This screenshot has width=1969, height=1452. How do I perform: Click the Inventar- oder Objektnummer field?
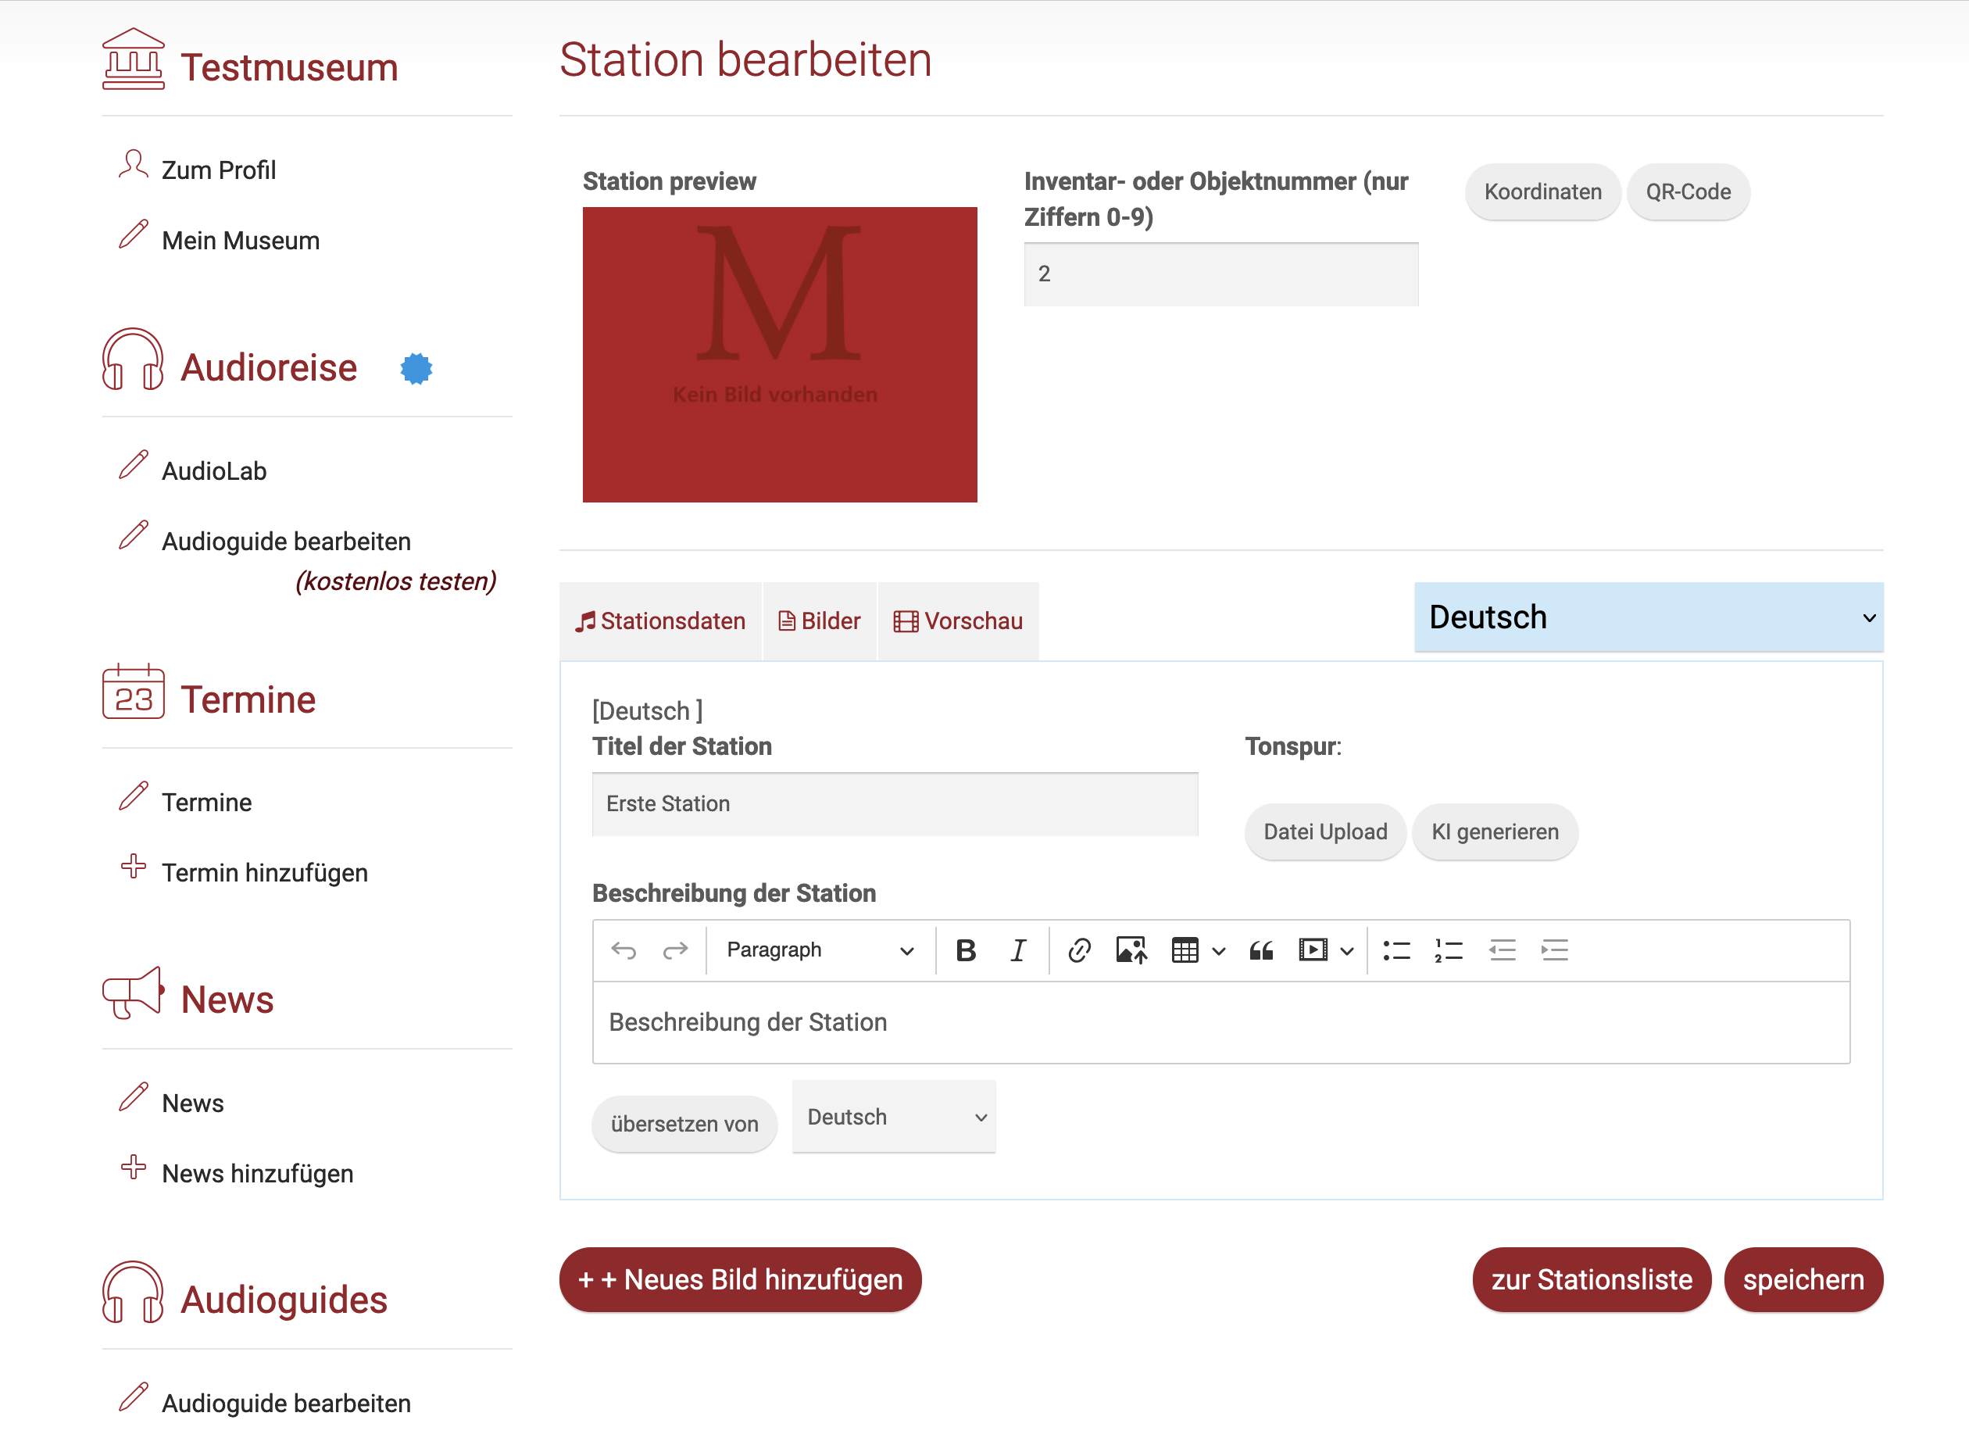[x=1220, y=274]
